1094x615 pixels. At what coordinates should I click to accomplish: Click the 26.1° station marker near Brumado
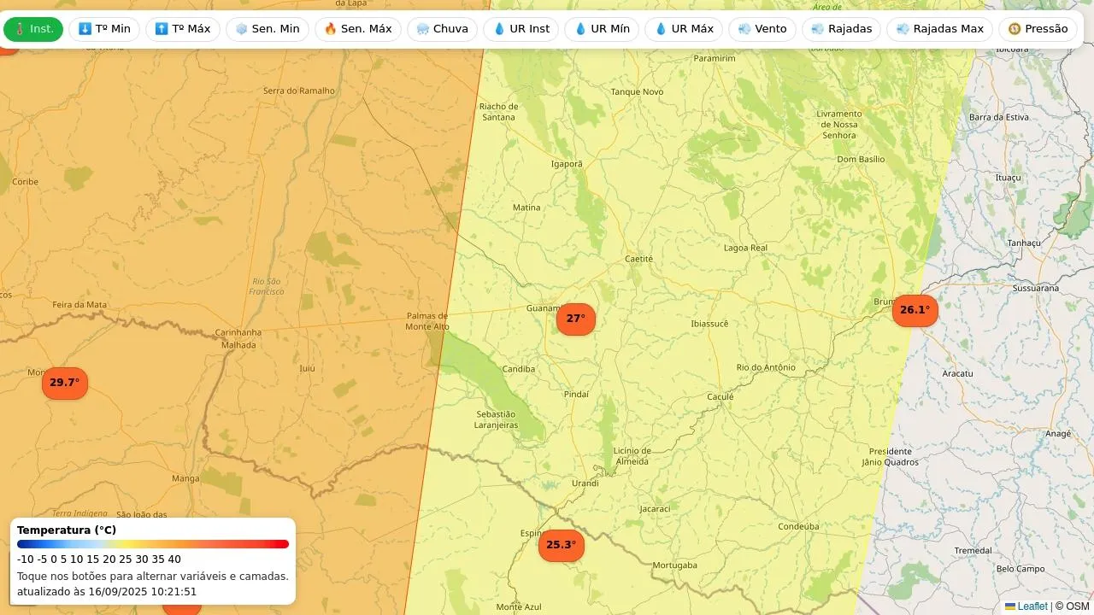[x=915, y=310]
